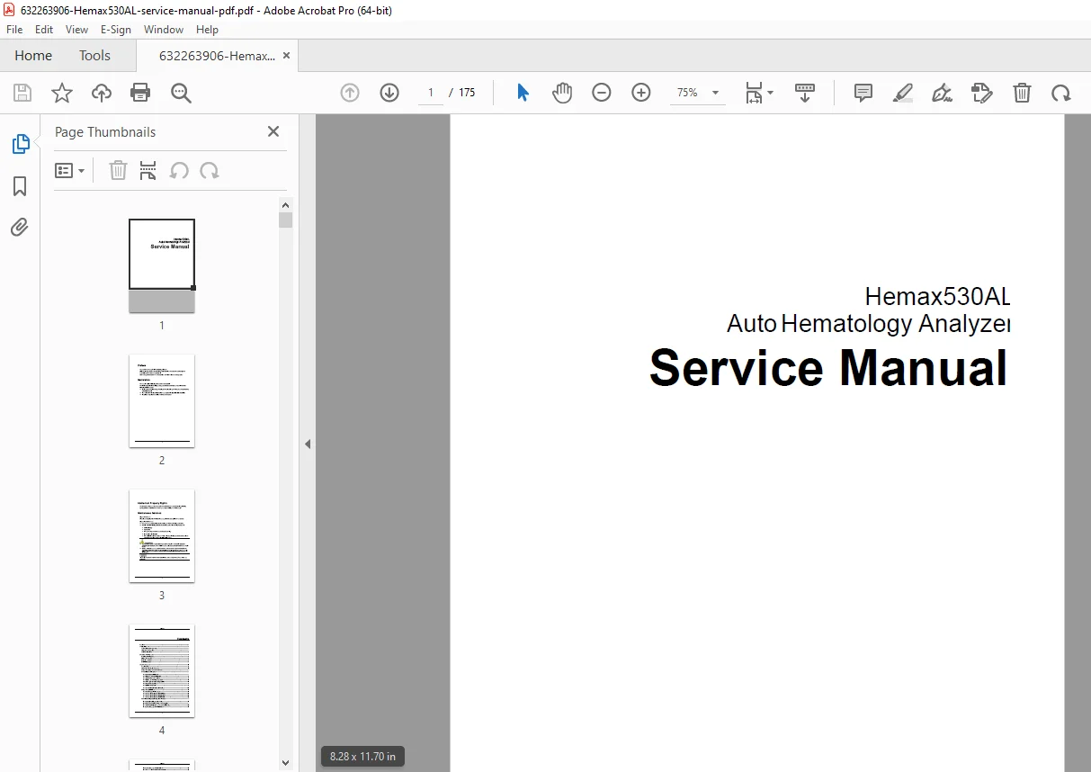Open the Edit PDF tool
Screen dimensions: 1091x772
point(982,93)
